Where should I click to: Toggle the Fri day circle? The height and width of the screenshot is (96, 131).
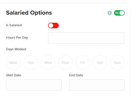point(83,62)
